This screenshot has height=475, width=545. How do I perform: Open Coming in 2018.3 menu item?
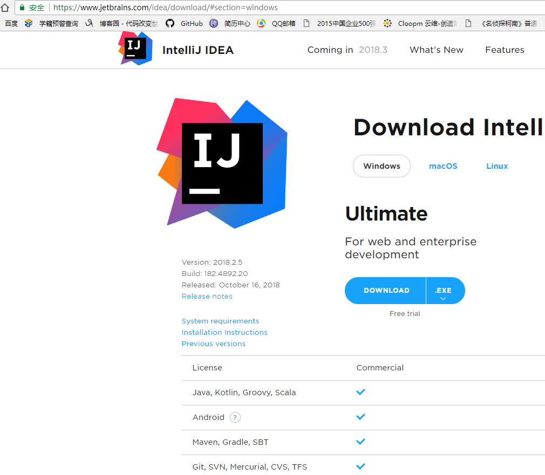pos(347,50)
